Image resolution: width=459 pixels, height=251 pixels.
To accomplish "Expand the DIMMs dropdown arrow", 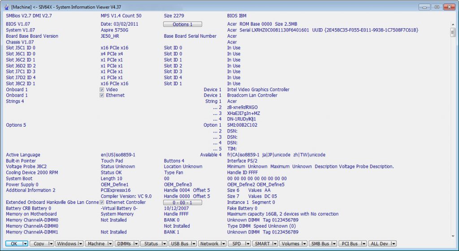I will point(136,244).
